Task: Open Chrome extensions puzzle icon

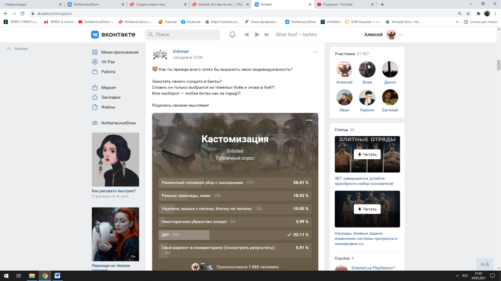Action: pos(478,13)
